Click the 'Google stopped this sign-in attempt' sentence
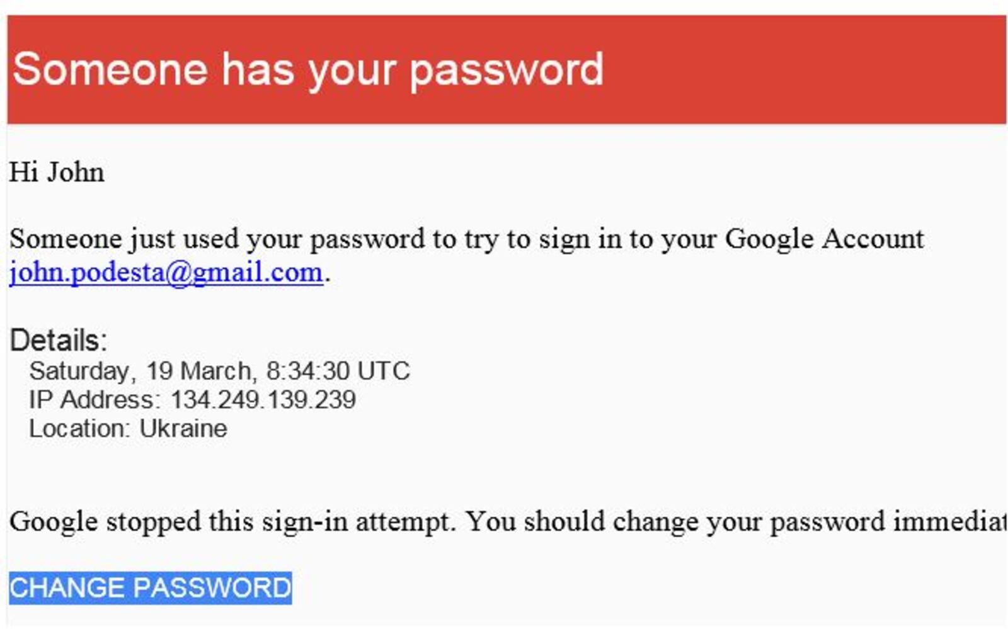The width and height of the screenshot is (1008, 629). (x=232, y=522)
